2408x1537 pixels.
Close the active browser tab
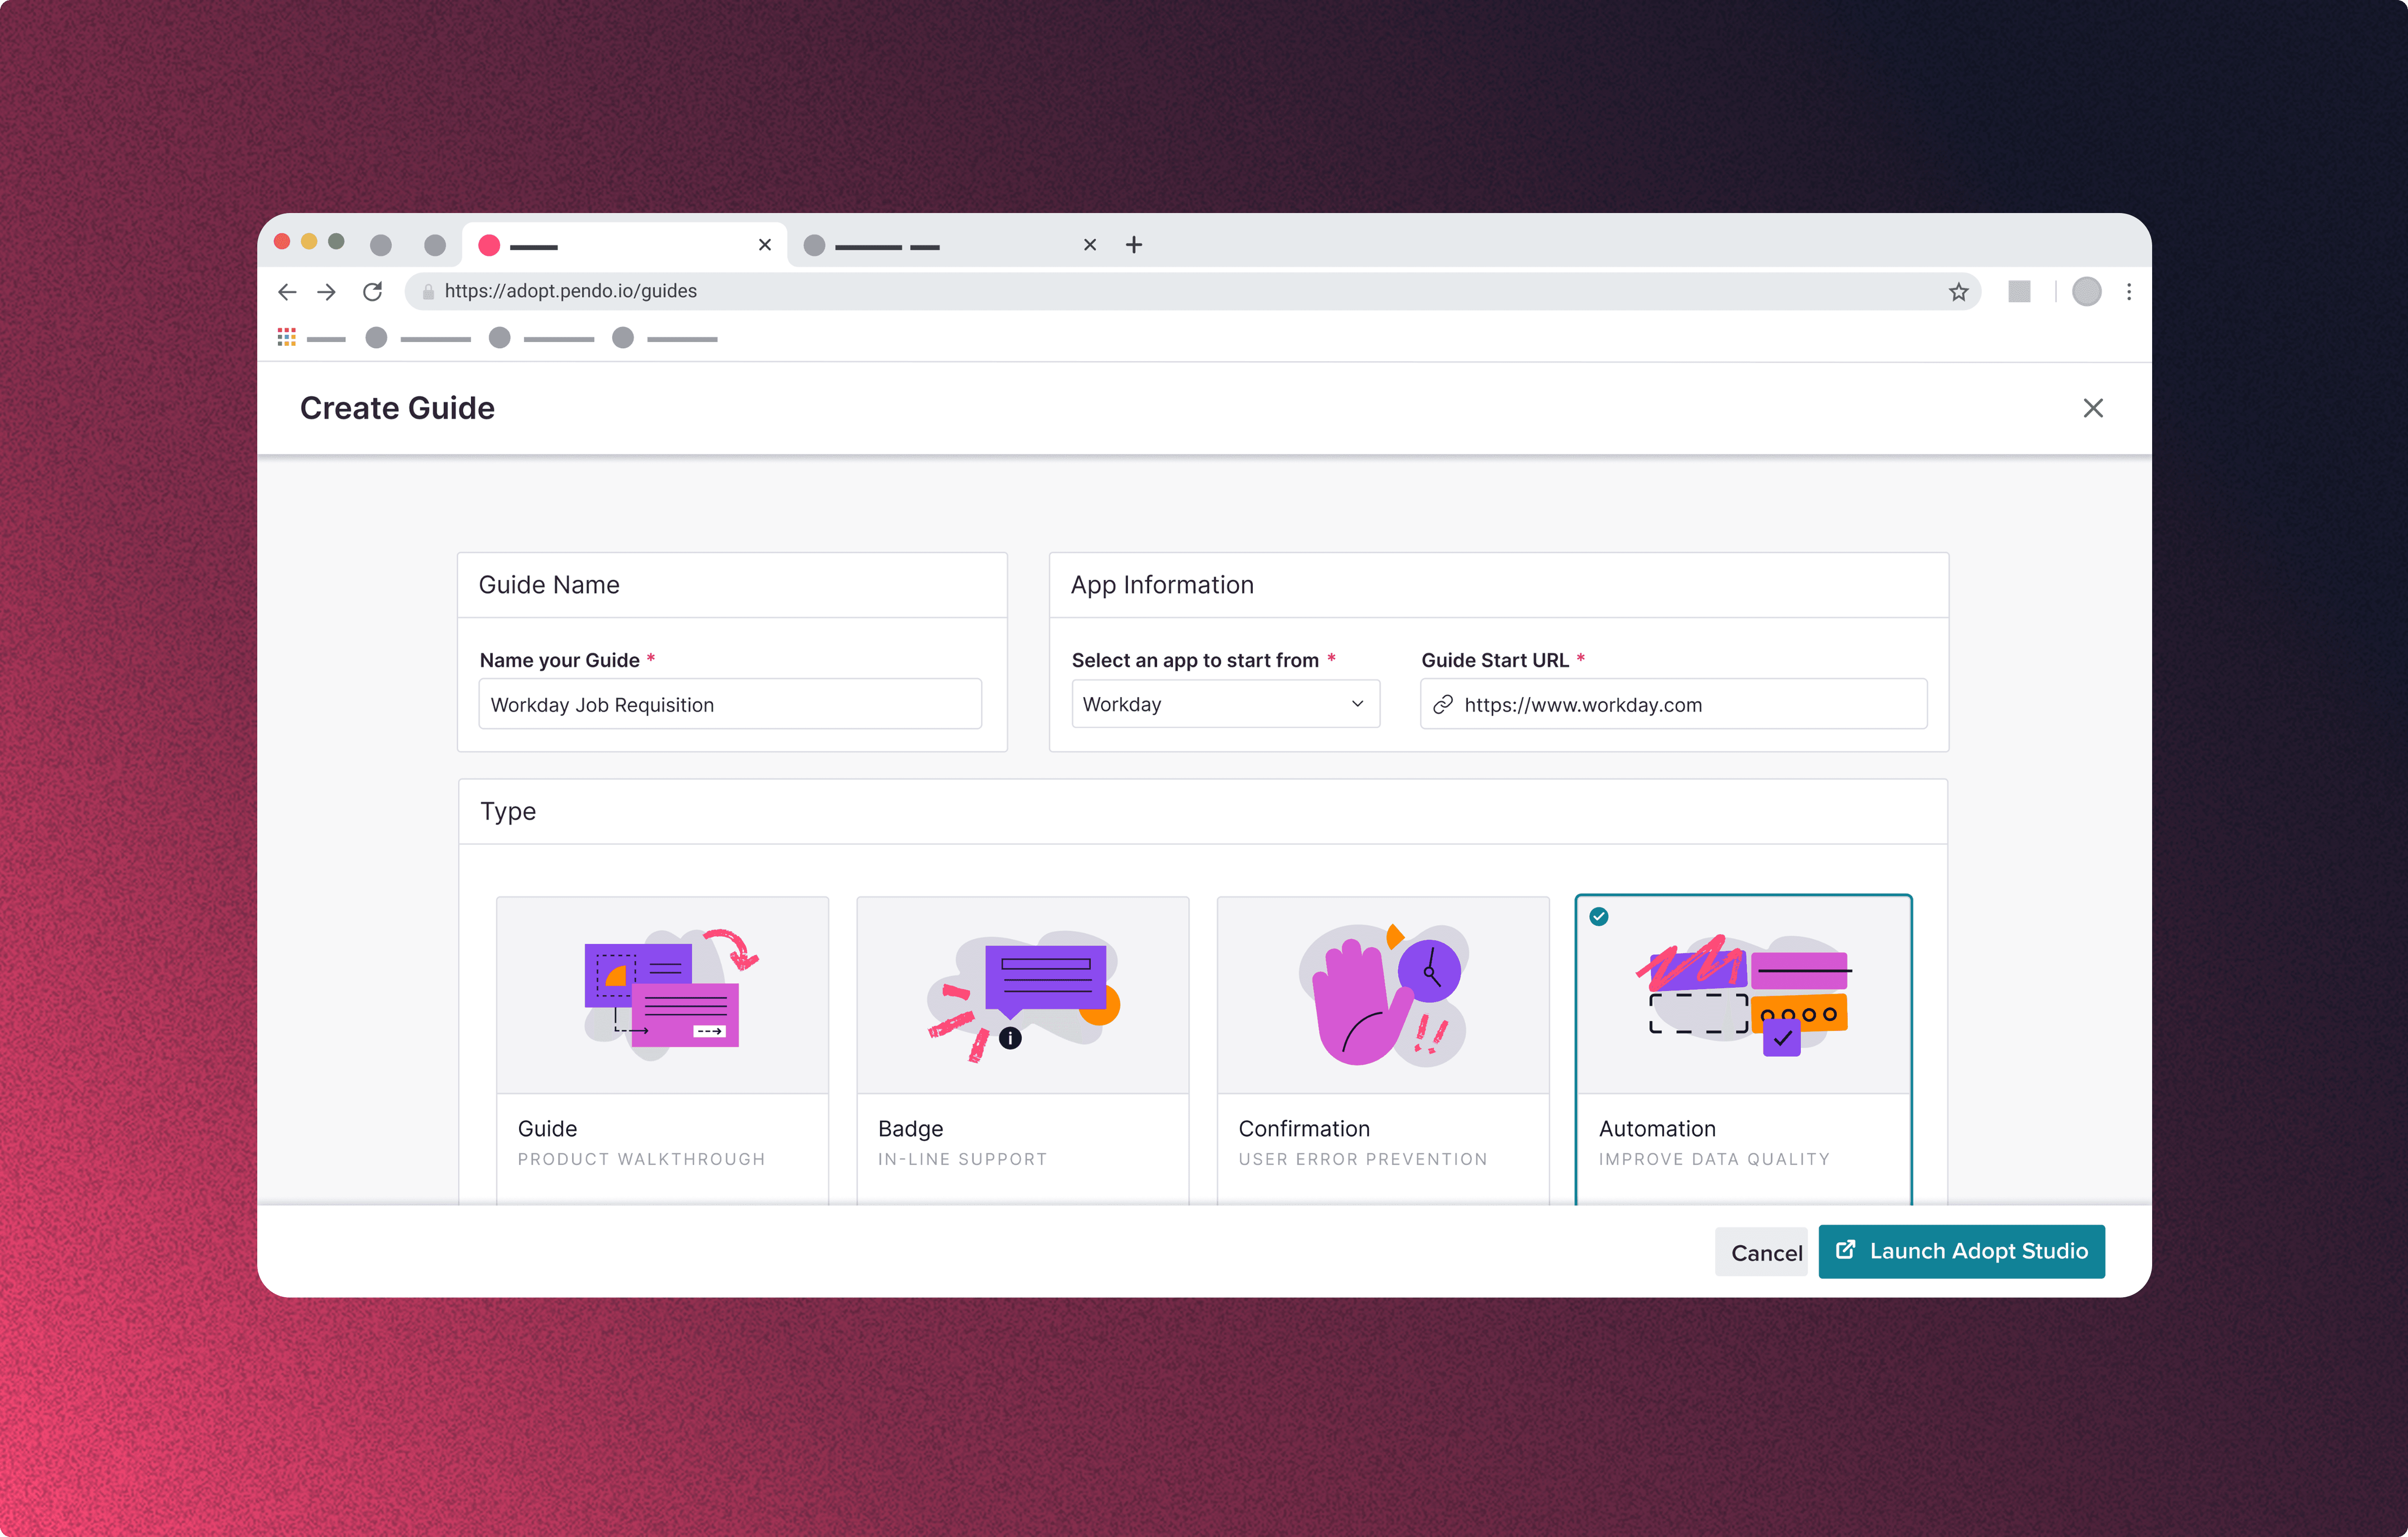click(765, 245)
